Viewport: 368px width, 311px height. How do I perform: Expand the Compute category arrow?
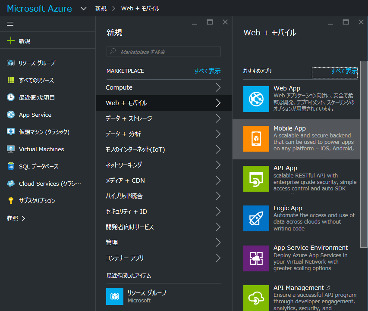coord(218,87)
